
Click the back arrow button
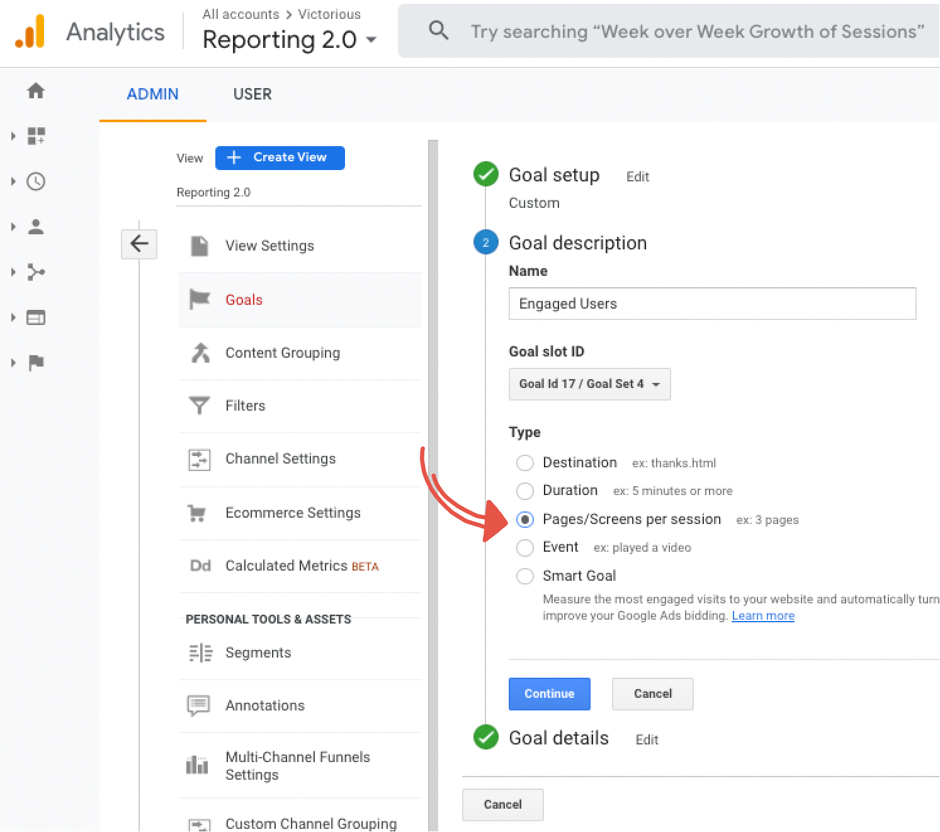(x=139, y=244)
